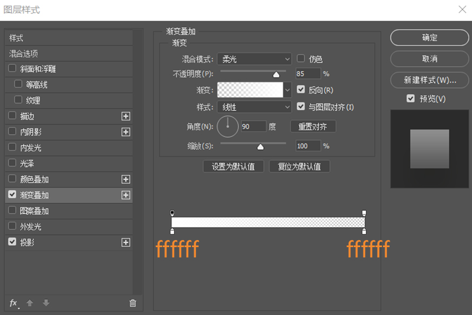
Task: Open the 混合模式 dropdown showing 柔光
Action: point(254,59)
